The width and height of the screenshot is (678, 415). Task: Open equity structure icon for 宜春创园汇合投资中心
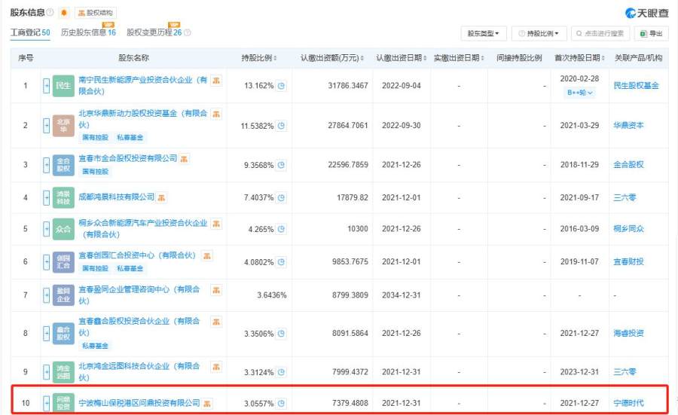pos(207,255)
